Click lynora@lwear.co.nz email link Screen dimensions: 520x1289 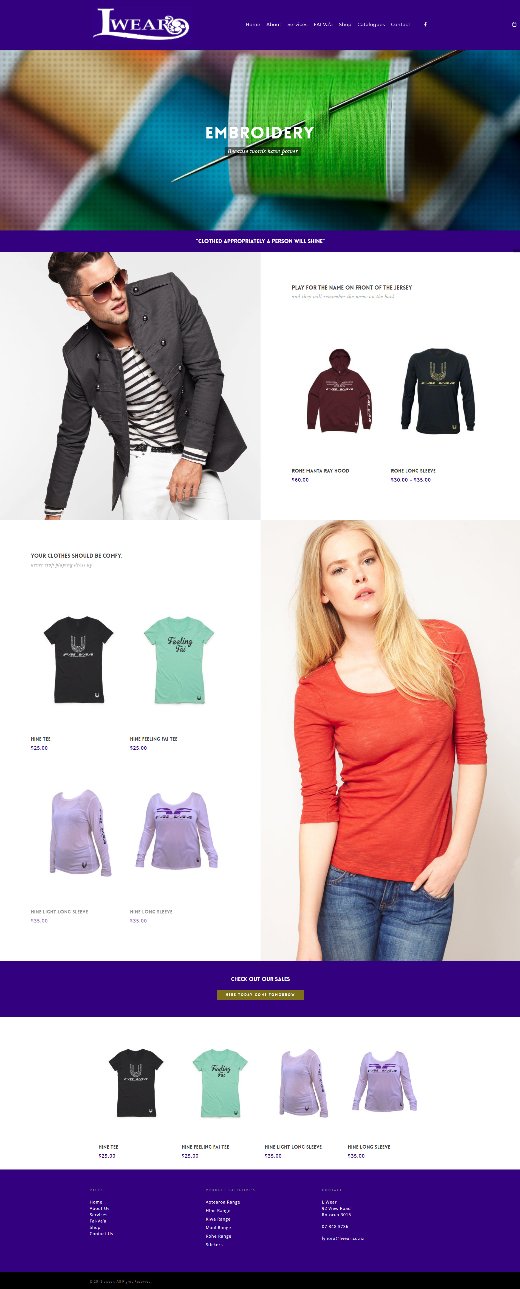point(343,1238)
